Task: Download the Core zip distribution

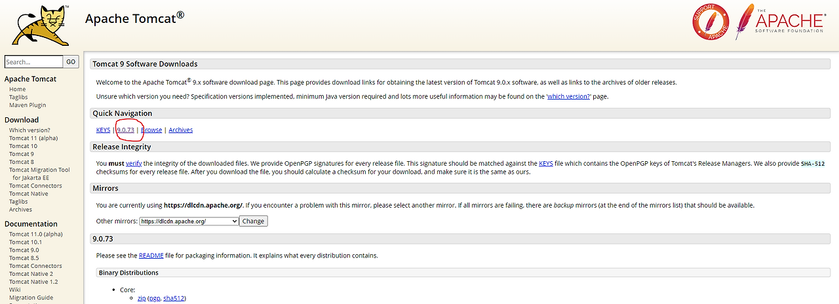Action: (x=142, y=299)
